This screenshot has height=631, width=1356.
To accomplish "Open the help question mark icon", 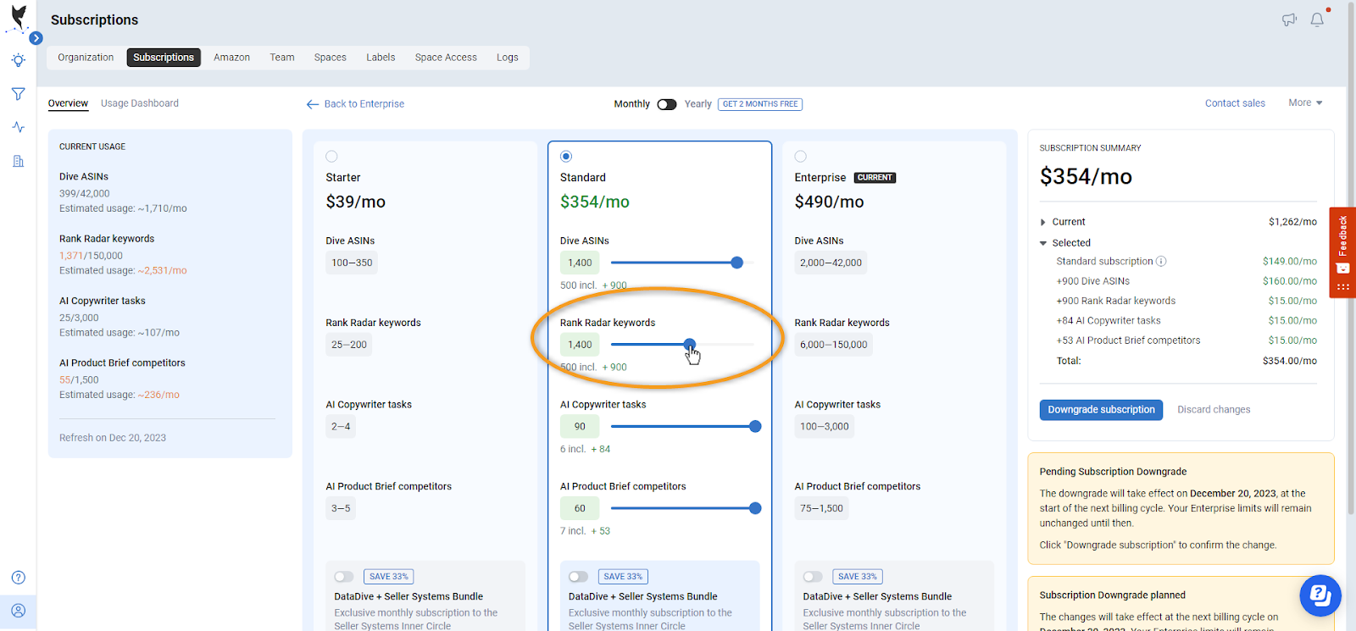I will coord(18,578).
